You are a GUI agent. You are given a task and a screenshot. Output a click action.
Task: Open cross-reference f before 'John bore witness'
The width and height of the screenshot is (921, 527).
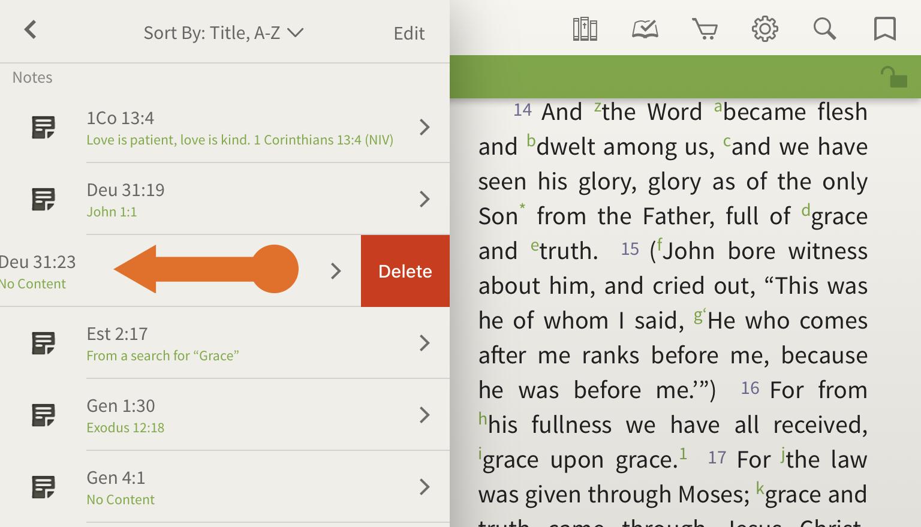click(x=659, y=245)
